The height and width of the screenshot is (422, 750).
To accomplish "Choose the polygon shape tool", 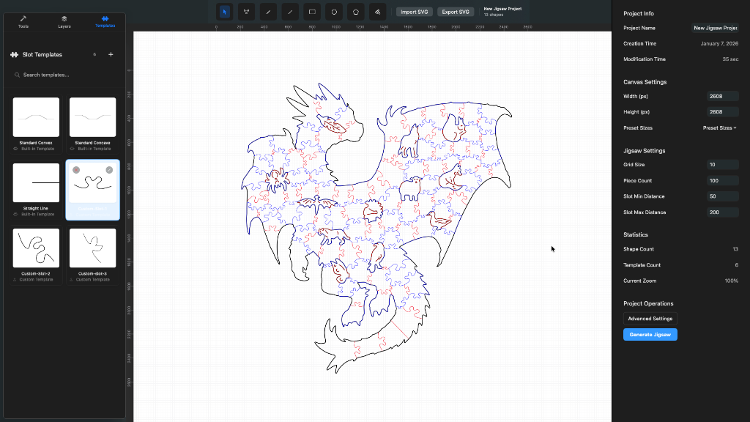I will click(x=354, y=12).
